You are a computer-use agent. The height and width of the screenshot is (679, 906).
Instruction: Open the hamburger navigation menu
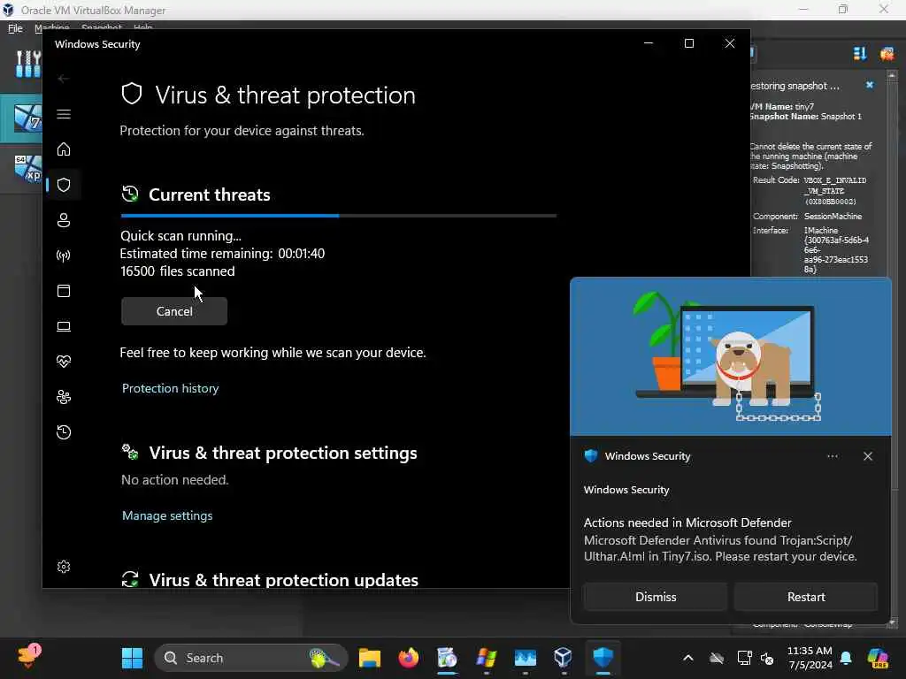pyautogui.click(x=64, y=114)
